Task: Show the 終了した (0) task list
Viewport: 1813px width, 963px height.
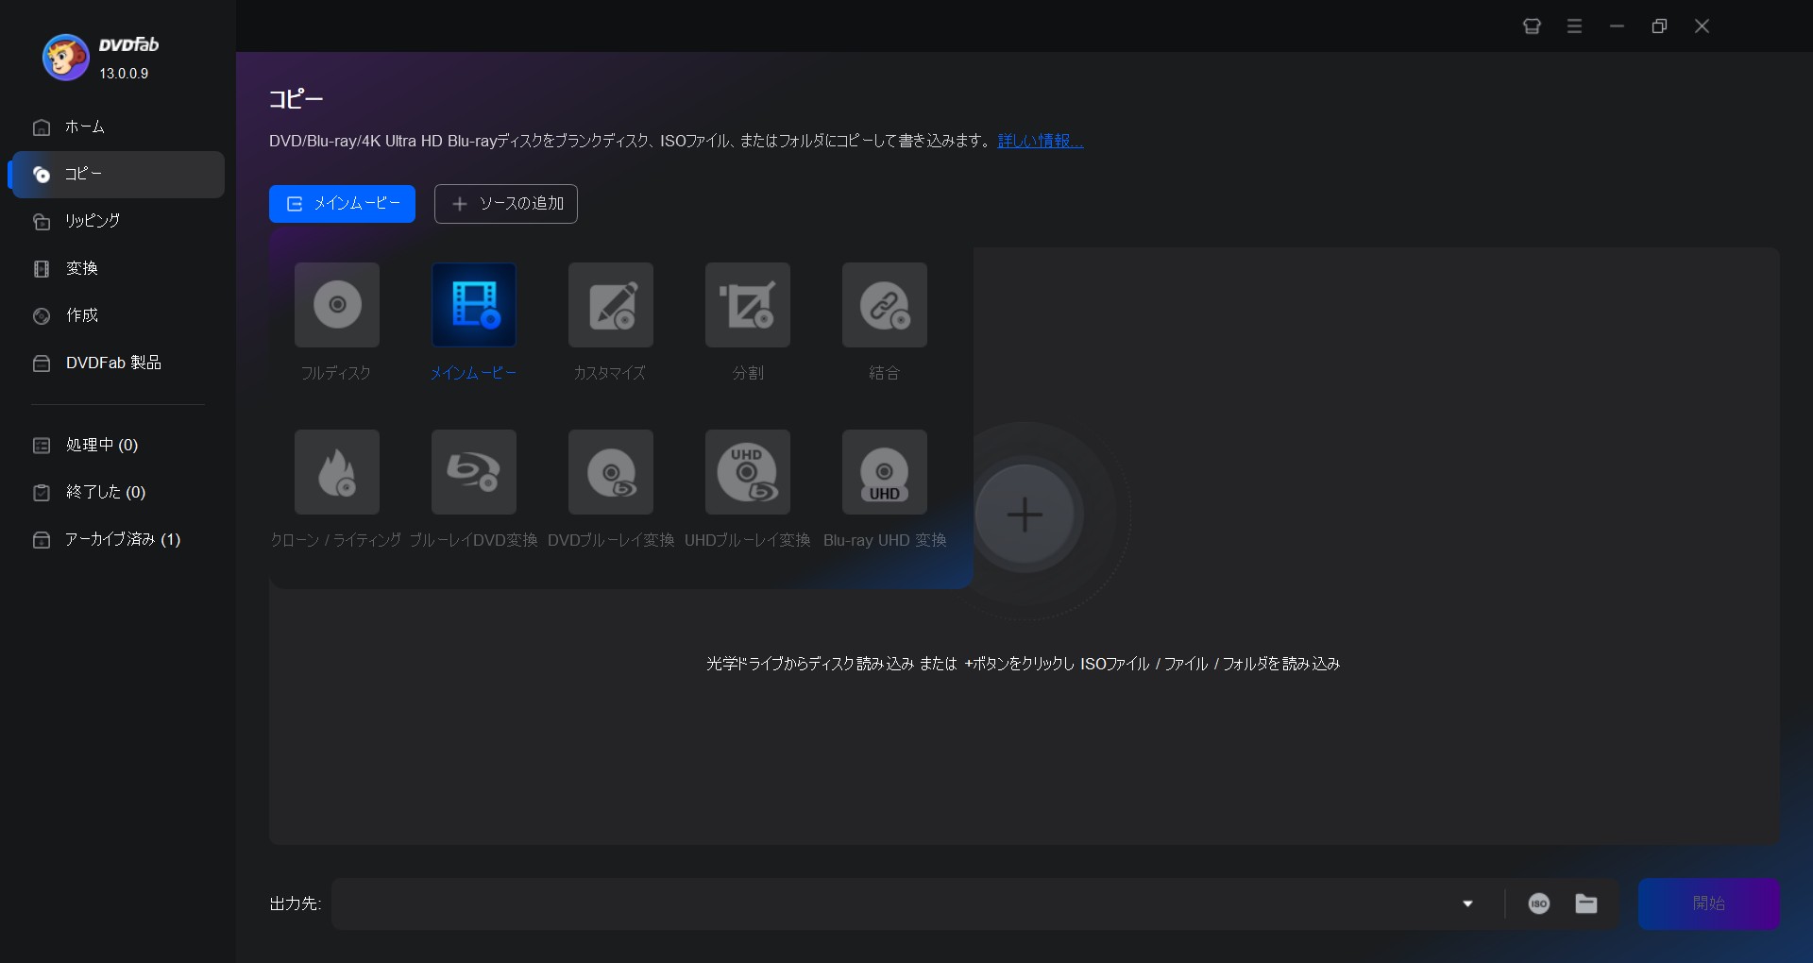Action: tap(118, 492)
